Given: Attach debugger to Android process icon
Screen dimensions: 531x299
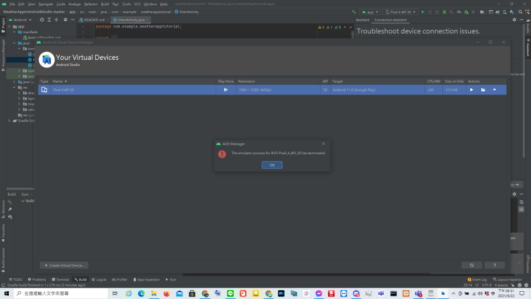Looking at the screenshot, I should tap(466, 12).
